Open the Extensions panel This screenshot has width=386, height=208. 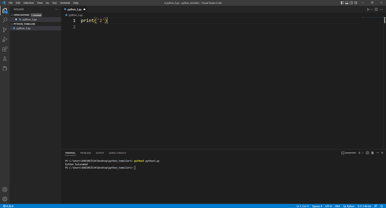(x=4, y=49)
